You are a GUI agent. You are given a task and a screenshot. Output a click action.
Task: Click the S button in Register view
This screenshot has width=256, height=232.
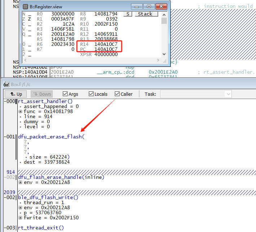(x=128, y=14)
